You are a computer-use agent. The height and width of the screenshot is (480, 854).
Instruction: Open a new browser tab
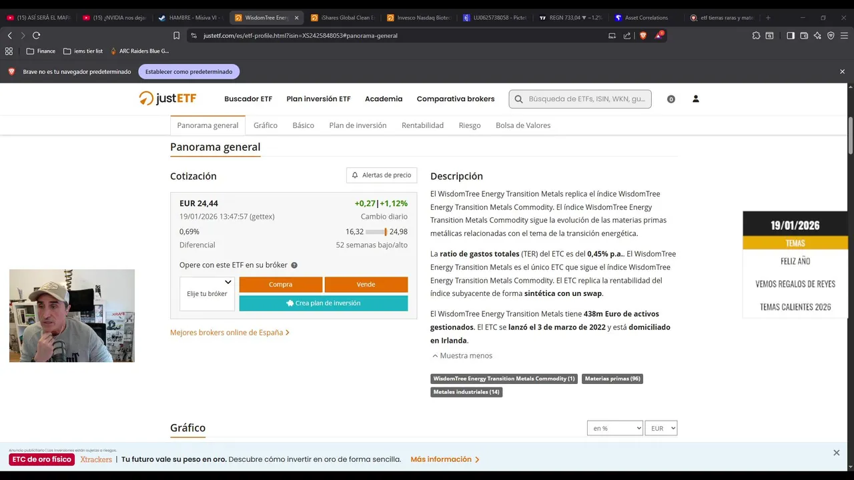pyautogui.click(x=768, y=17)
